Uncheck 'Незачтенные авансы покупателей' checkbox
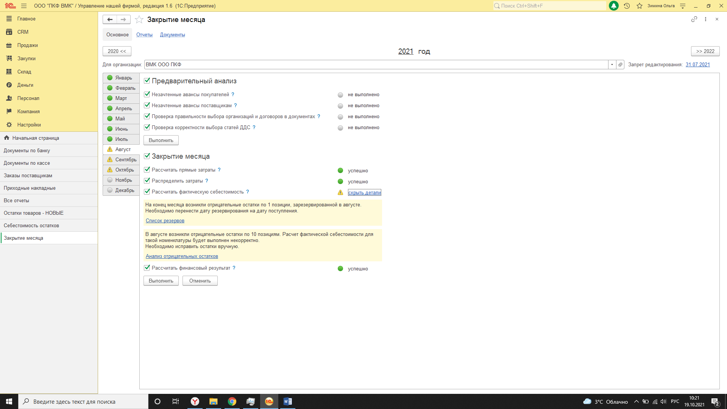 (x=147, y=94)
